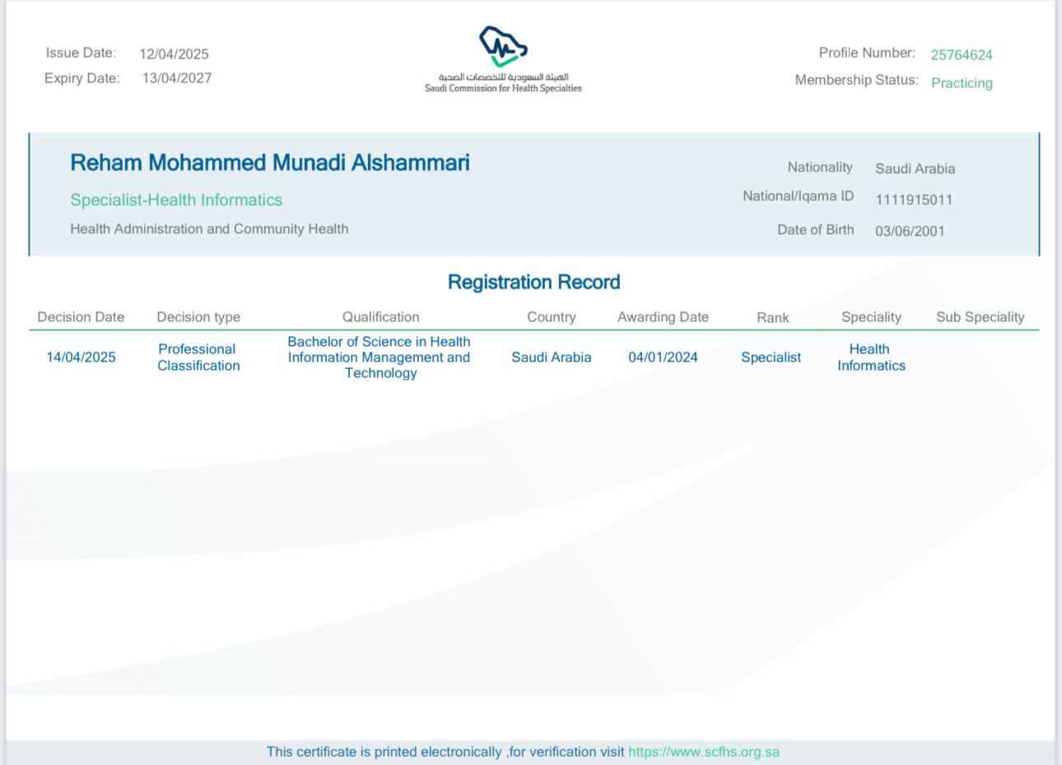Click the Specialist-Health Informatics green subtitle

pos(176,200)
